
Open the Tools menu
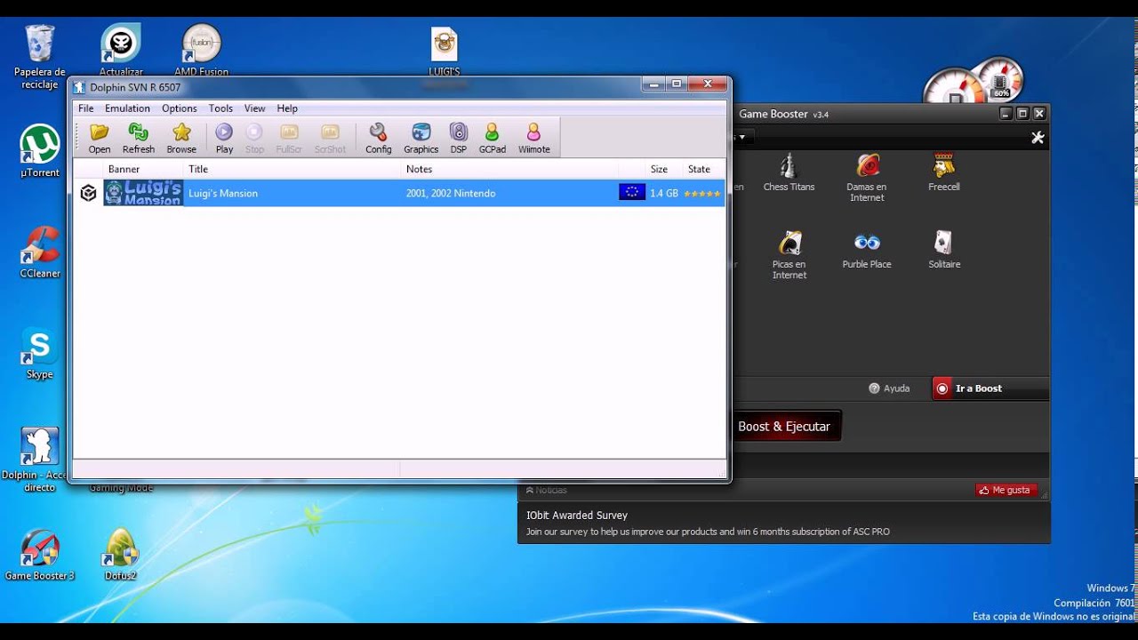point(220,108)
